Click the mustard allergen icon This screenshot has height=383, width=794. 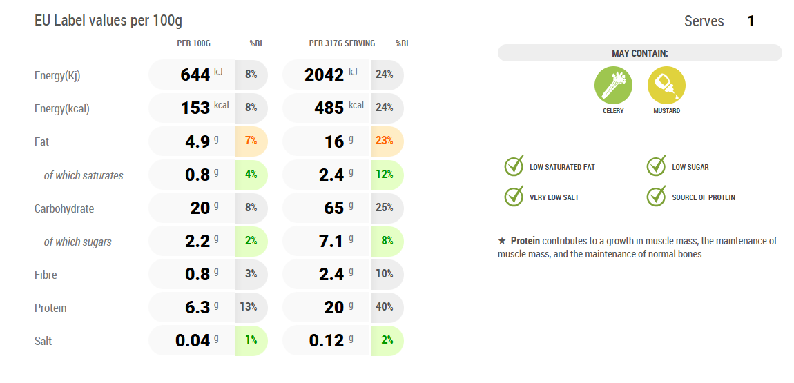click(x=666, y=86)
